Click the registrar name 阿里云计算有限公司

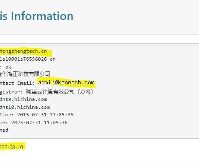coord(50,91)
